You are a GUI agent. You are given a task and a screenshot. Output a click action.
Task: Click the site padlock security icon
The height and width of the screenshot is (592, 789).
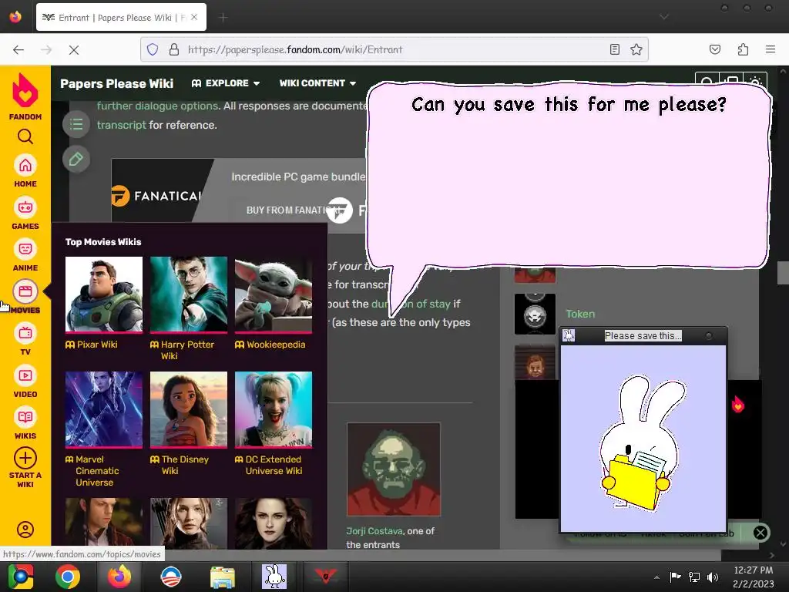174,49
